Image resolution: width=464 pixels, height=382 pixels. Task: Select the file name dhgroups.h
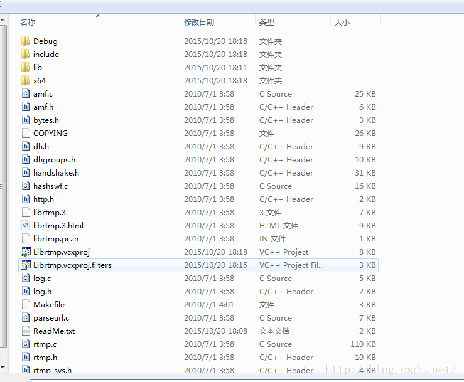[54, 160]
